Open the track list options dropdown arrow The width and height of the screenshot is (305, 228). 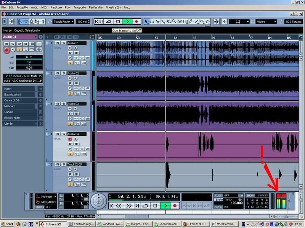47,37
